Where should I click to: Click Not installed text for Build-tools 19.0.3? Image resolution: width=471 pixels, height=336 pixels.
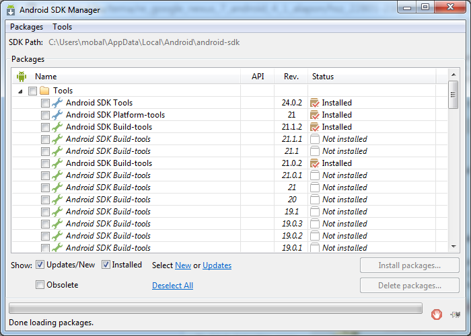pos(345,224)
